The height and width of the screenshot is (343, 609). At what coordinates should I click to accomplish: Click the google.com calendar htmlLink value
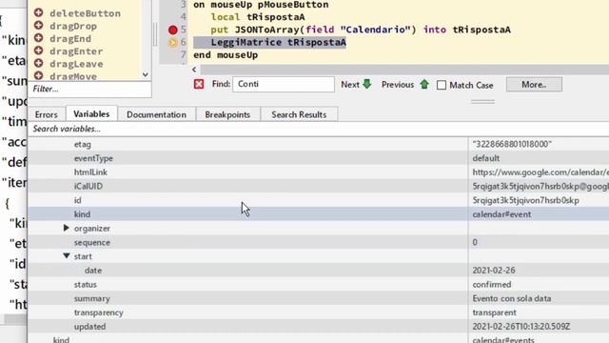click(x=540, y=172)
